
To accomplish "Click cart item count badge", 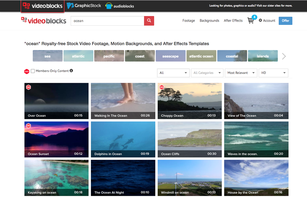I will pyautogui.click(x=254, y=17).
